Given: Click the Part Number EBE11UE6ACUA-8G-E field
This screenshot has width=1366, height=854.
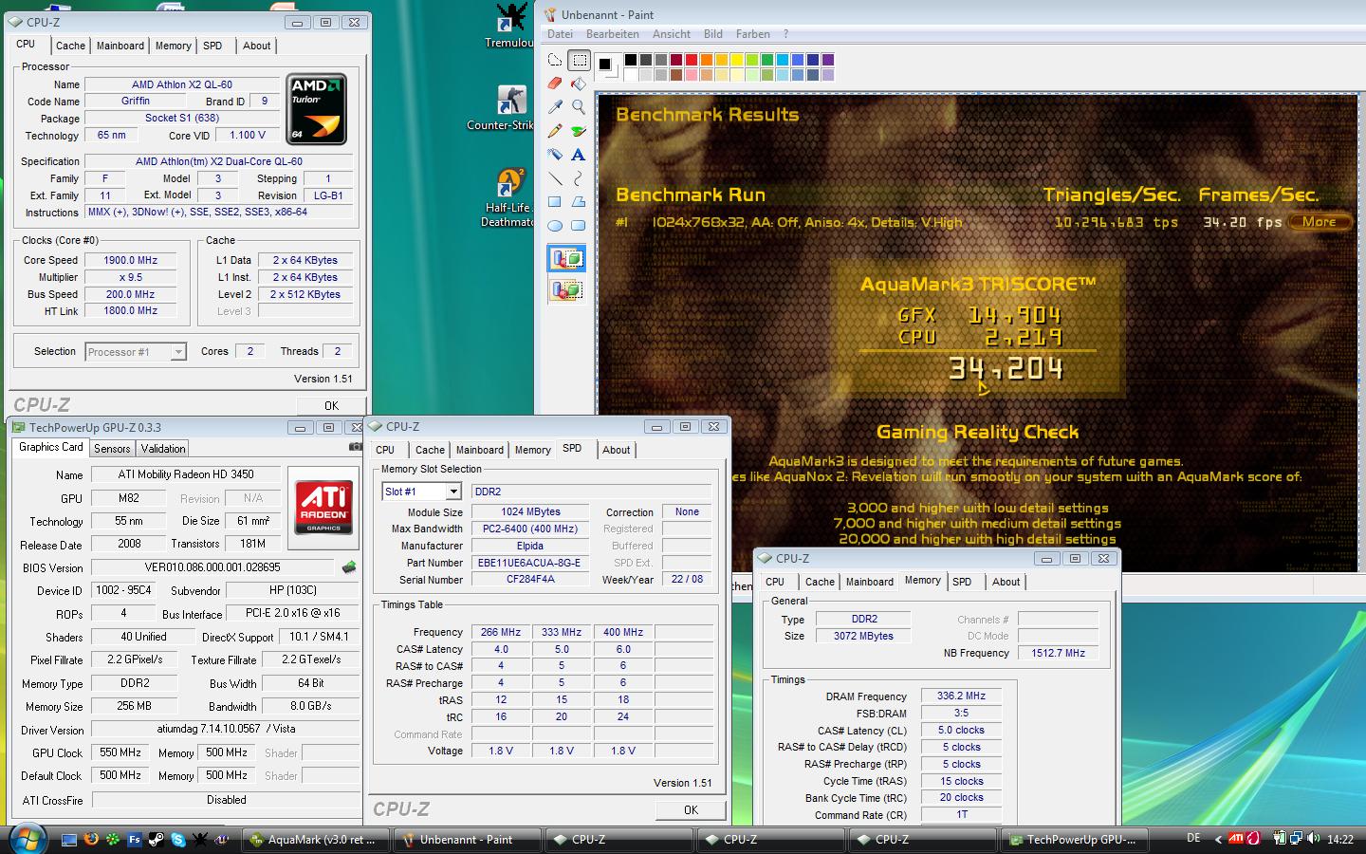Looking at the screenshot, I should click(529, 563).
